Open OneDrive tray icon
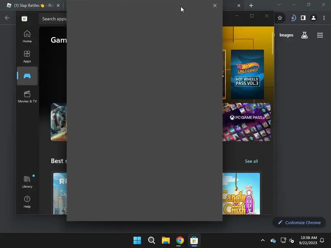 273,240
